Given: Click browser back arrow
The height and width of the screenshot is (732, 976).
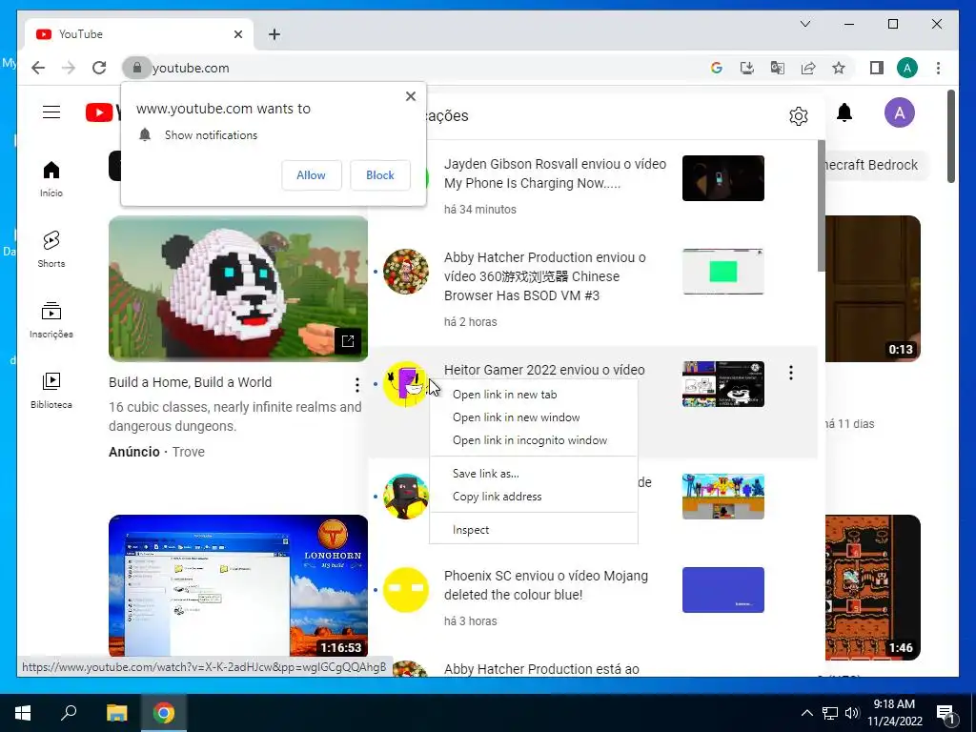Looking at the screenshot, I should [38, 68].
